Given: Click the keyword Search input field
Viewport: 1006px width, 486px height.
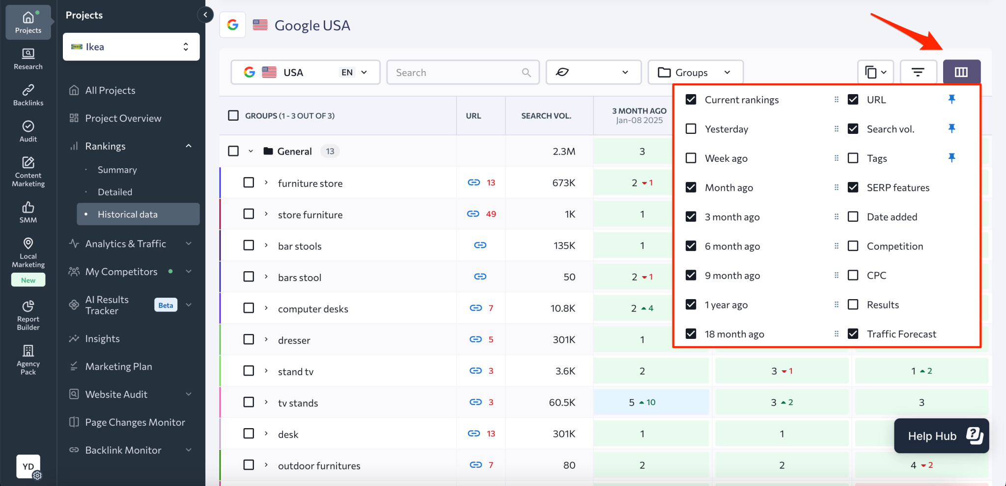Looking at the screenshot, I should click(x=463, y=72).
